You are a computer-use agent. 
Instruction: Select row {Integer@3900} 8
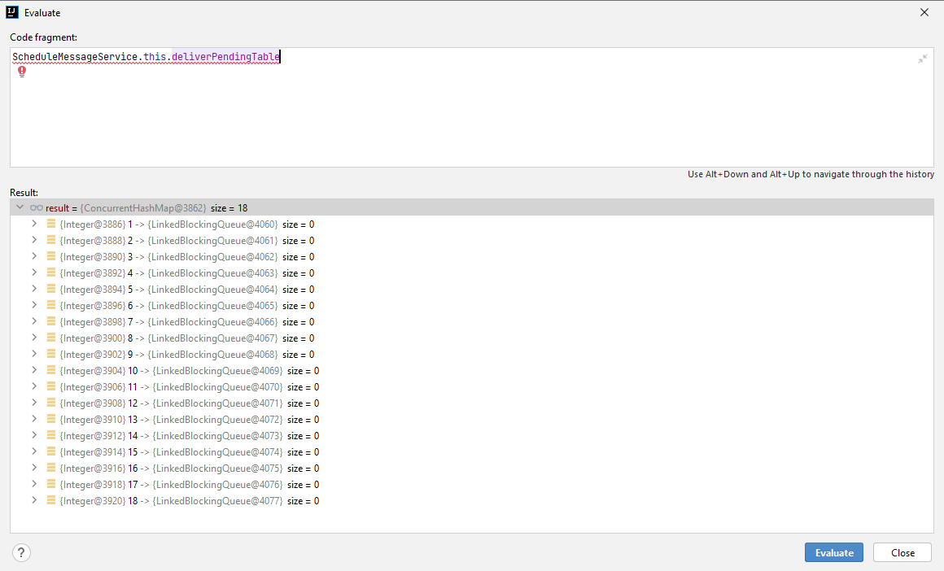pyautogui.click(x=471, y=338)
